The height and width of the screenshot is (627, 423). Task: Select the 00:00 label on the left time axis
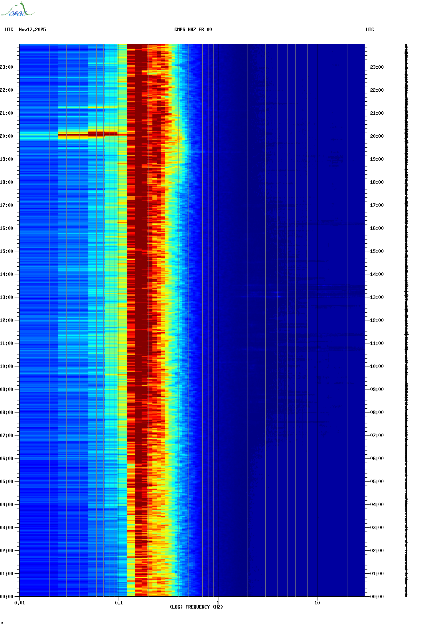click(7, 597)
